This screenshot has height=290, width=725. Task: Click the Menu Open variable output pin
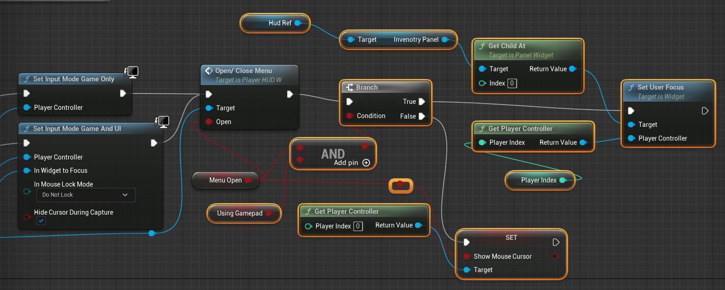click(x=248, y=180)
